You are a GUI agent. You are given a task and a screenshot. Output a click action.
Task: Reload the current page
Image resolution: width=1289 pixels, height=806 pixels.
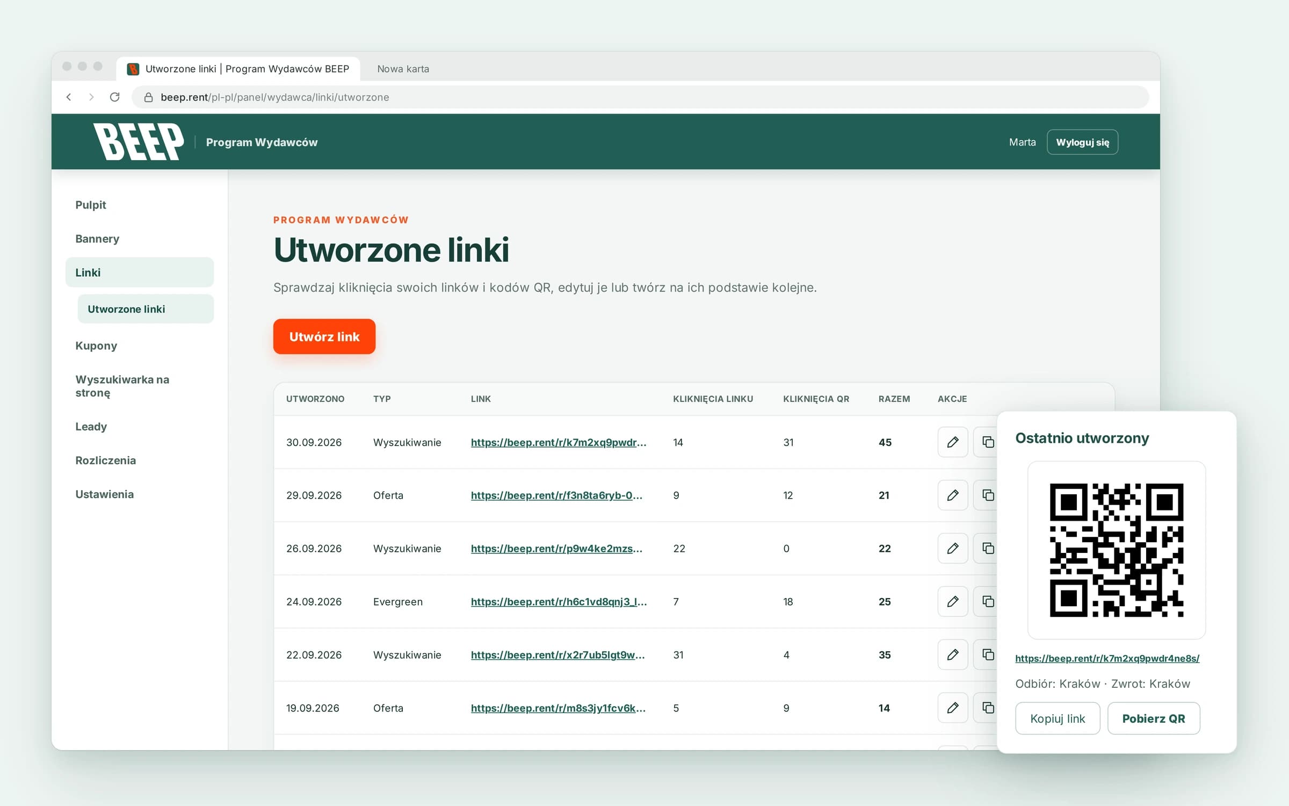click(x=114, y=97)
